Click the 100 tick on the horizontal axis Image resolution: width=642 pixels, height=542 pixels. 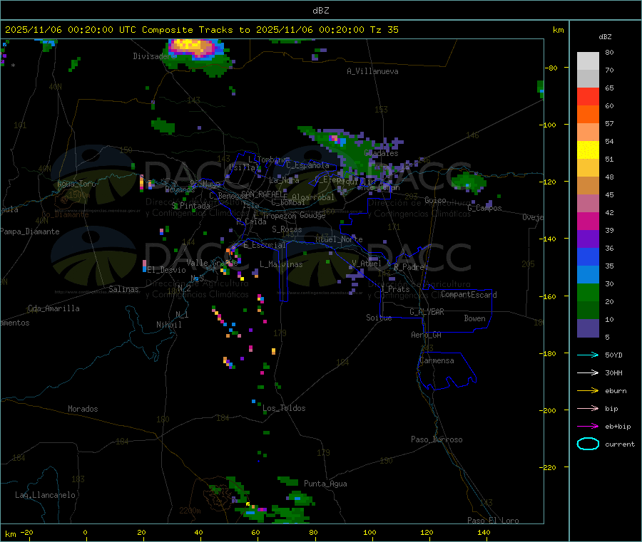coord(370,532)
